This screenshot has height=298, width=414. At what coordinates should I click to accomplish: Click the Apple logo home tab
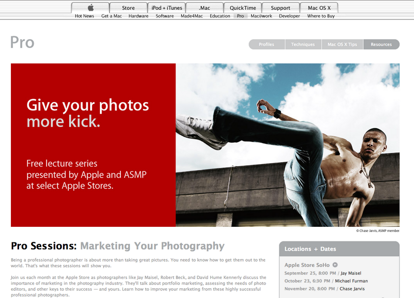coord(90,8)
